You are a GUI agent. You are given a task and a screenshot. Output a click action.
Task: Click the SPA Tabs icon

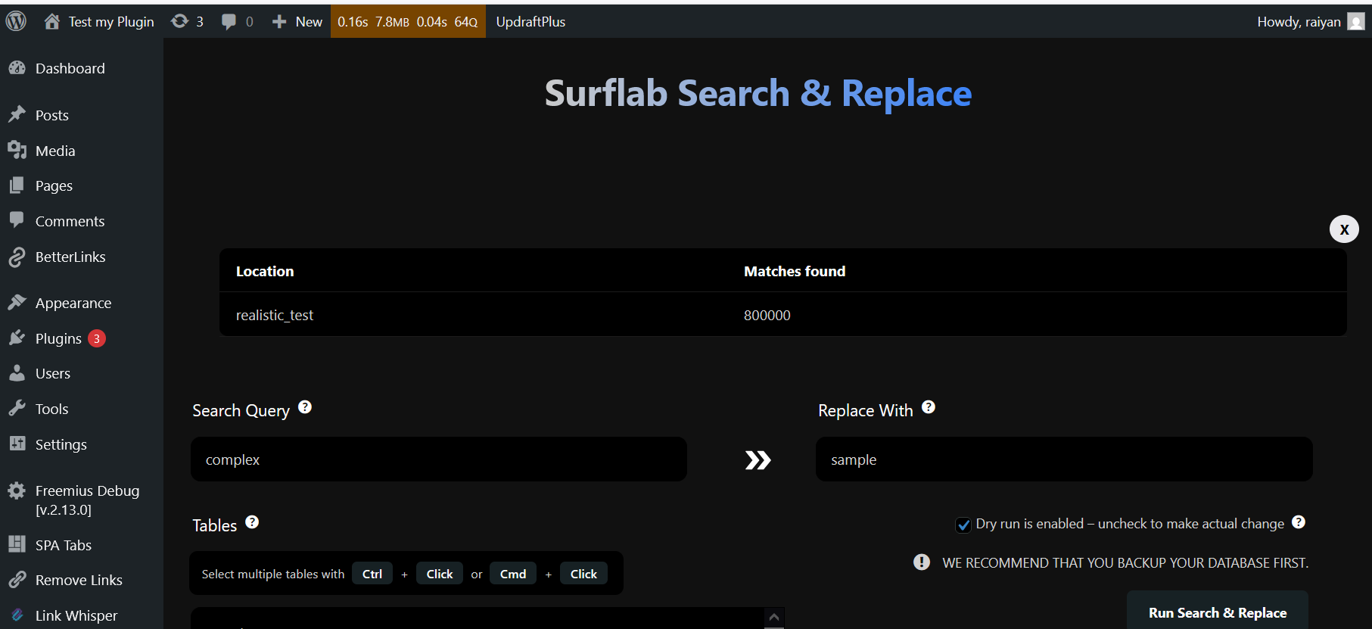coord(17,544)
